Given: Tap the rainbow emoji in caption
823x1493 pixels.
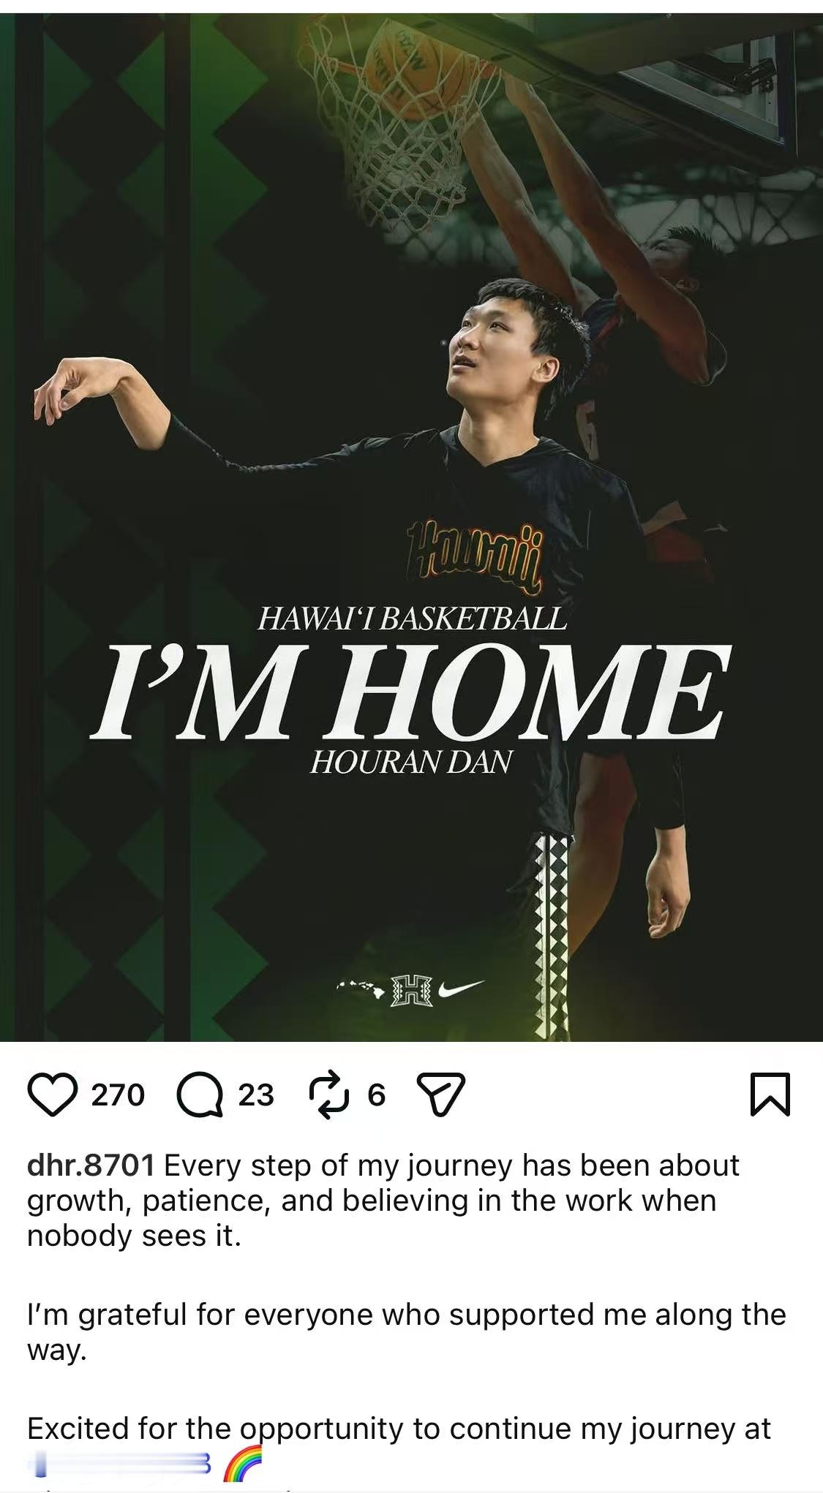Looking at the screenshot, I should coord(242,1464).
